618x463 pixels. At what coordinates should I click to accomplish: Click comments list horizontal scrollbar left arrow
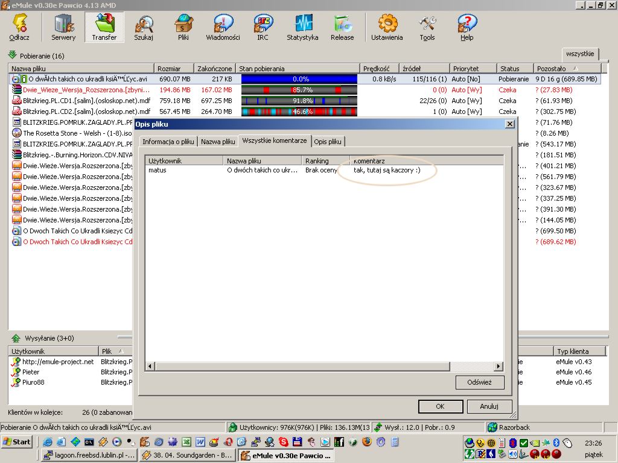coord(150,366)
